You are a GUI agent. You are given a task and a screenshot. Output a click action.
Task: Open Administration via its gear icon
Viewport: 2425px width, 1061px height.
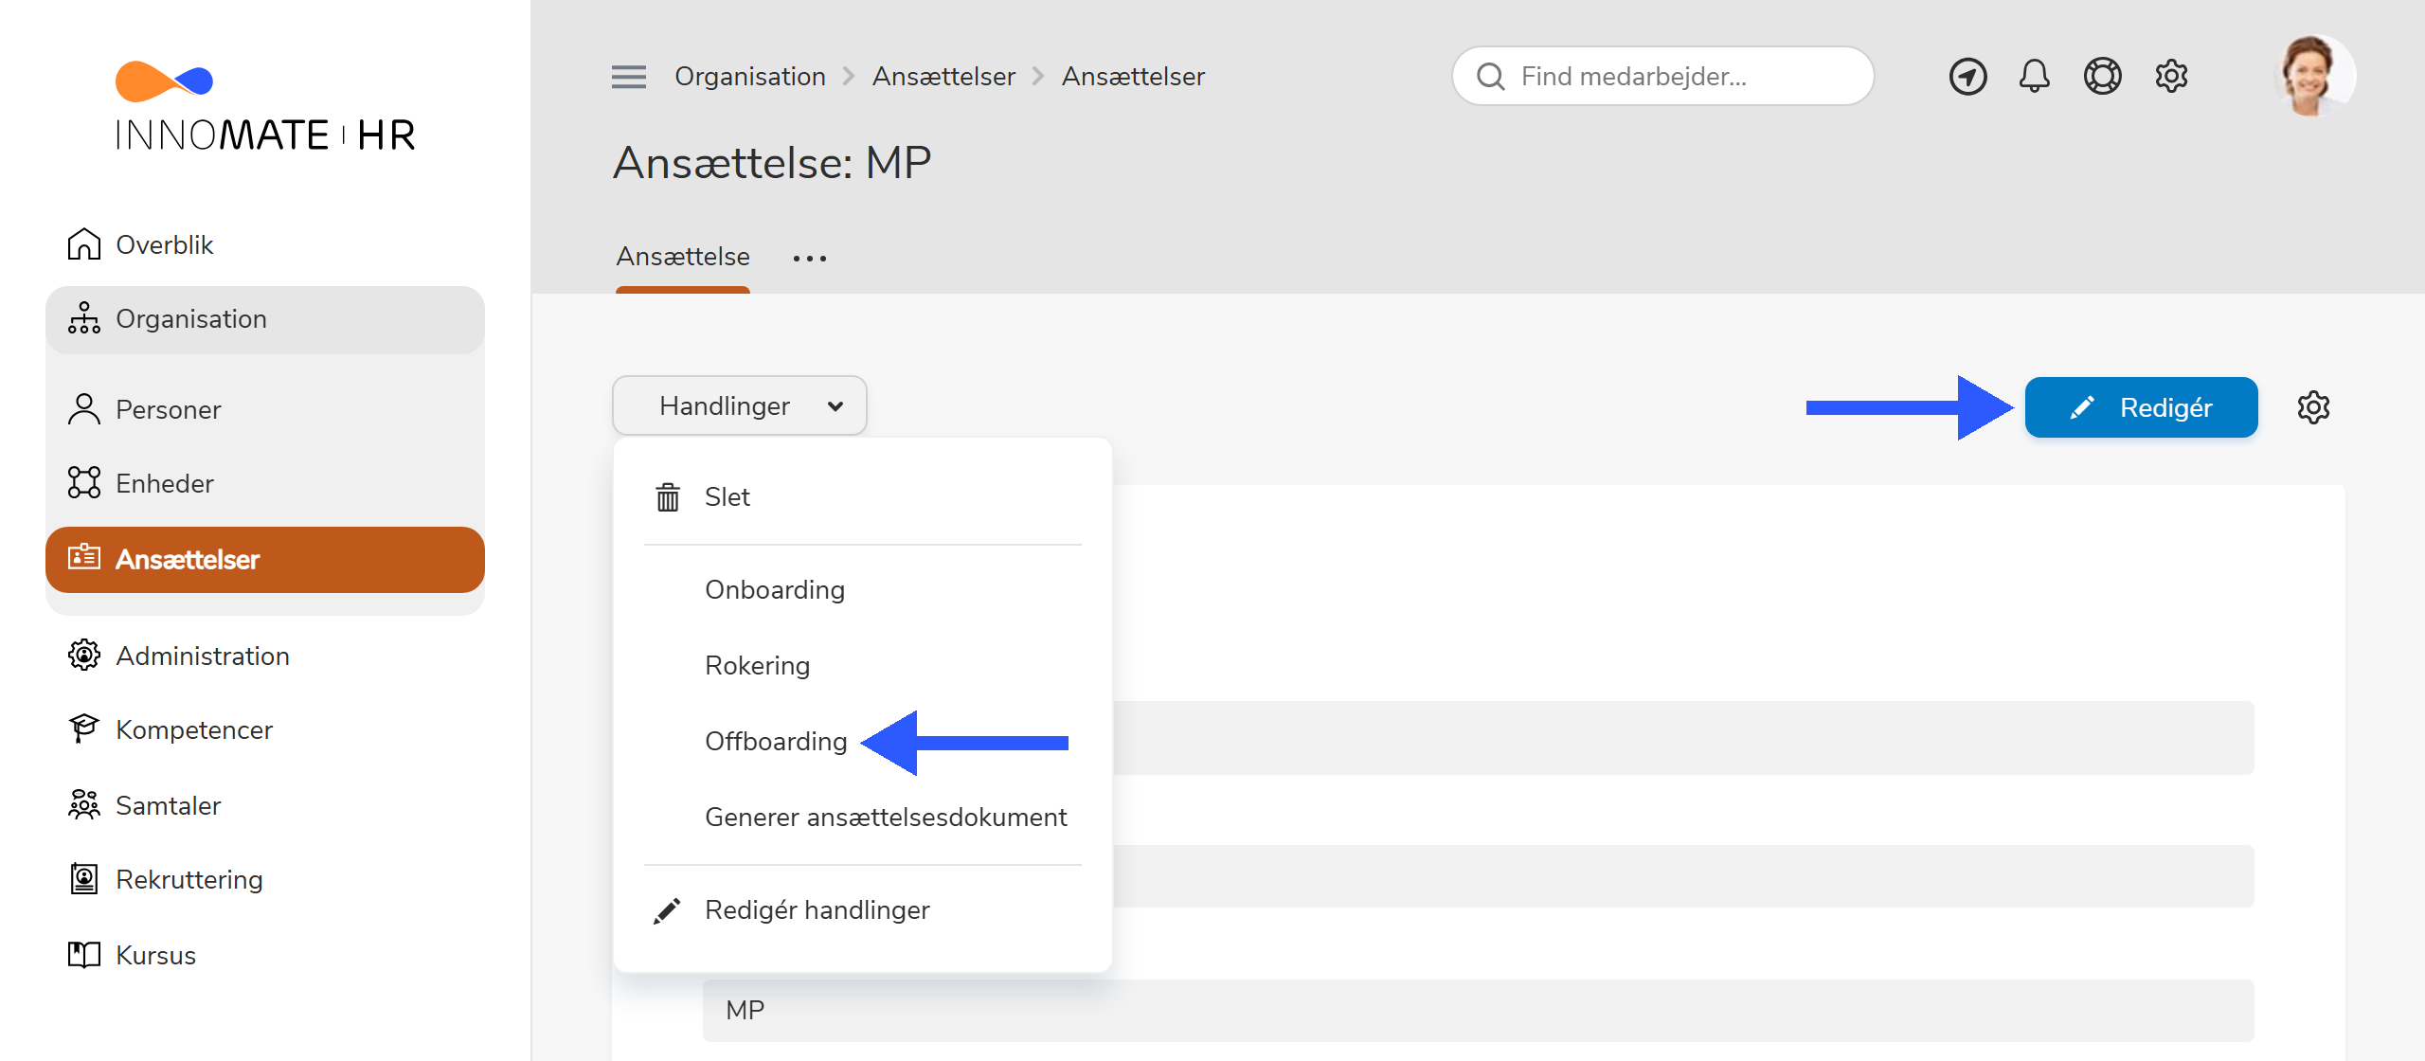point(85,655)
